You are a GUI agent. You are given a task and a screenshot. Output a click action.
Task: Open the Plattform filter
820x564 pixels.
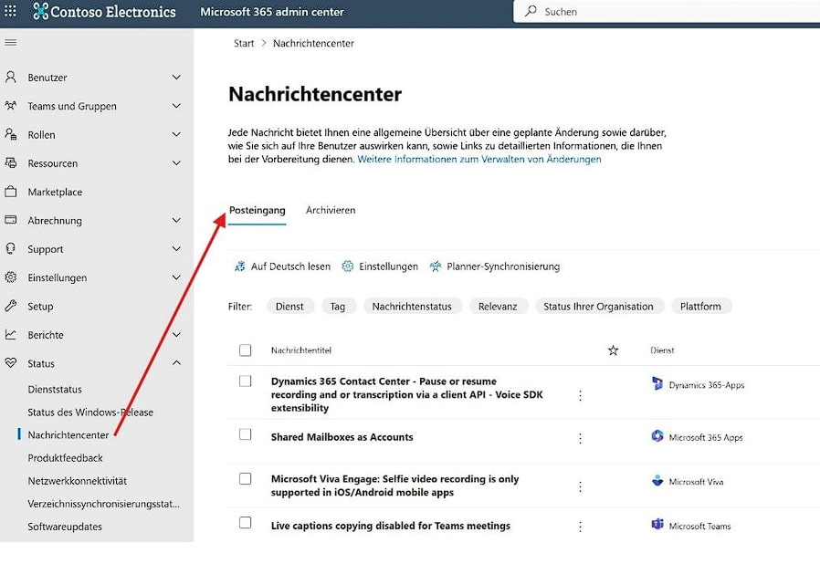click(x=700, y=307)
